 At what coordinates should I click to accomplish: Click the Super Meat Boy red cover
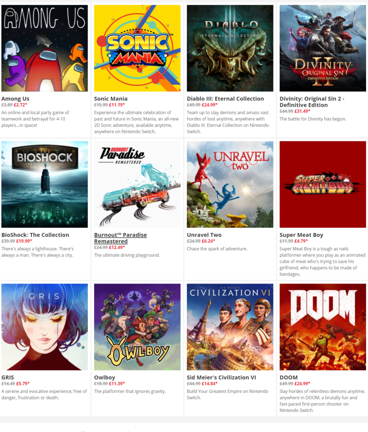[323, 185]
